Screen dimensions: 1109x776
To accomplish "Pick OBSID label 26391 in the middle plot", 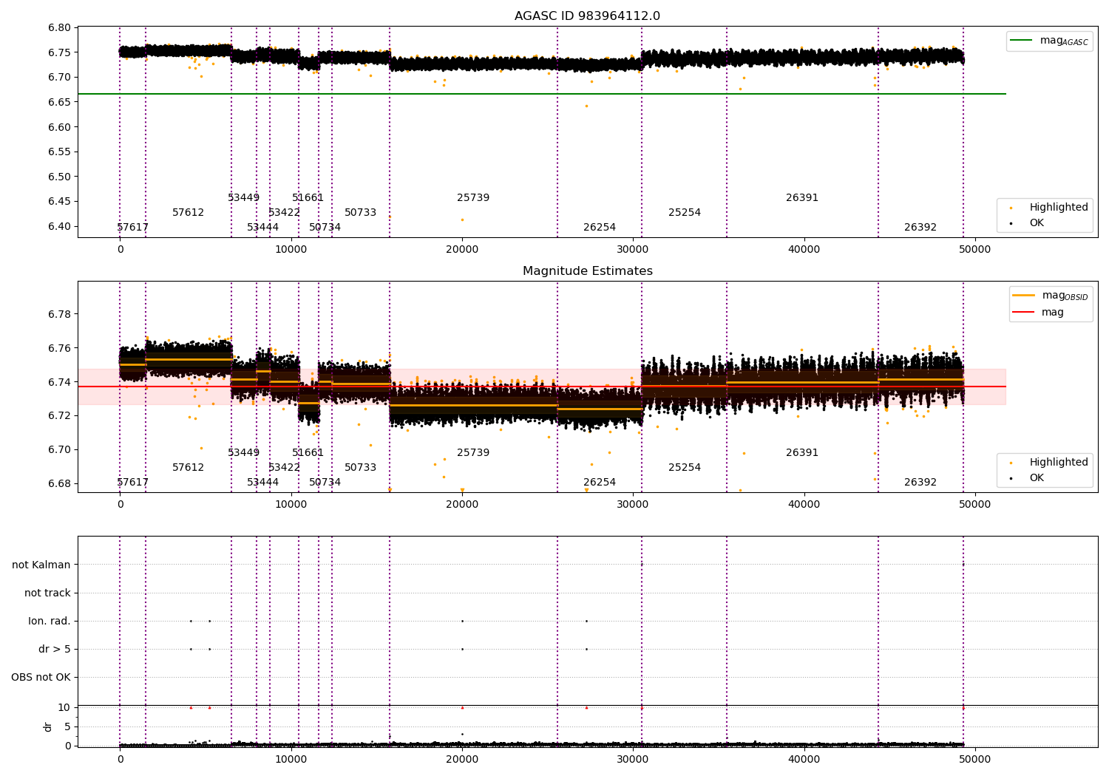I will click(x=802, y=453).
